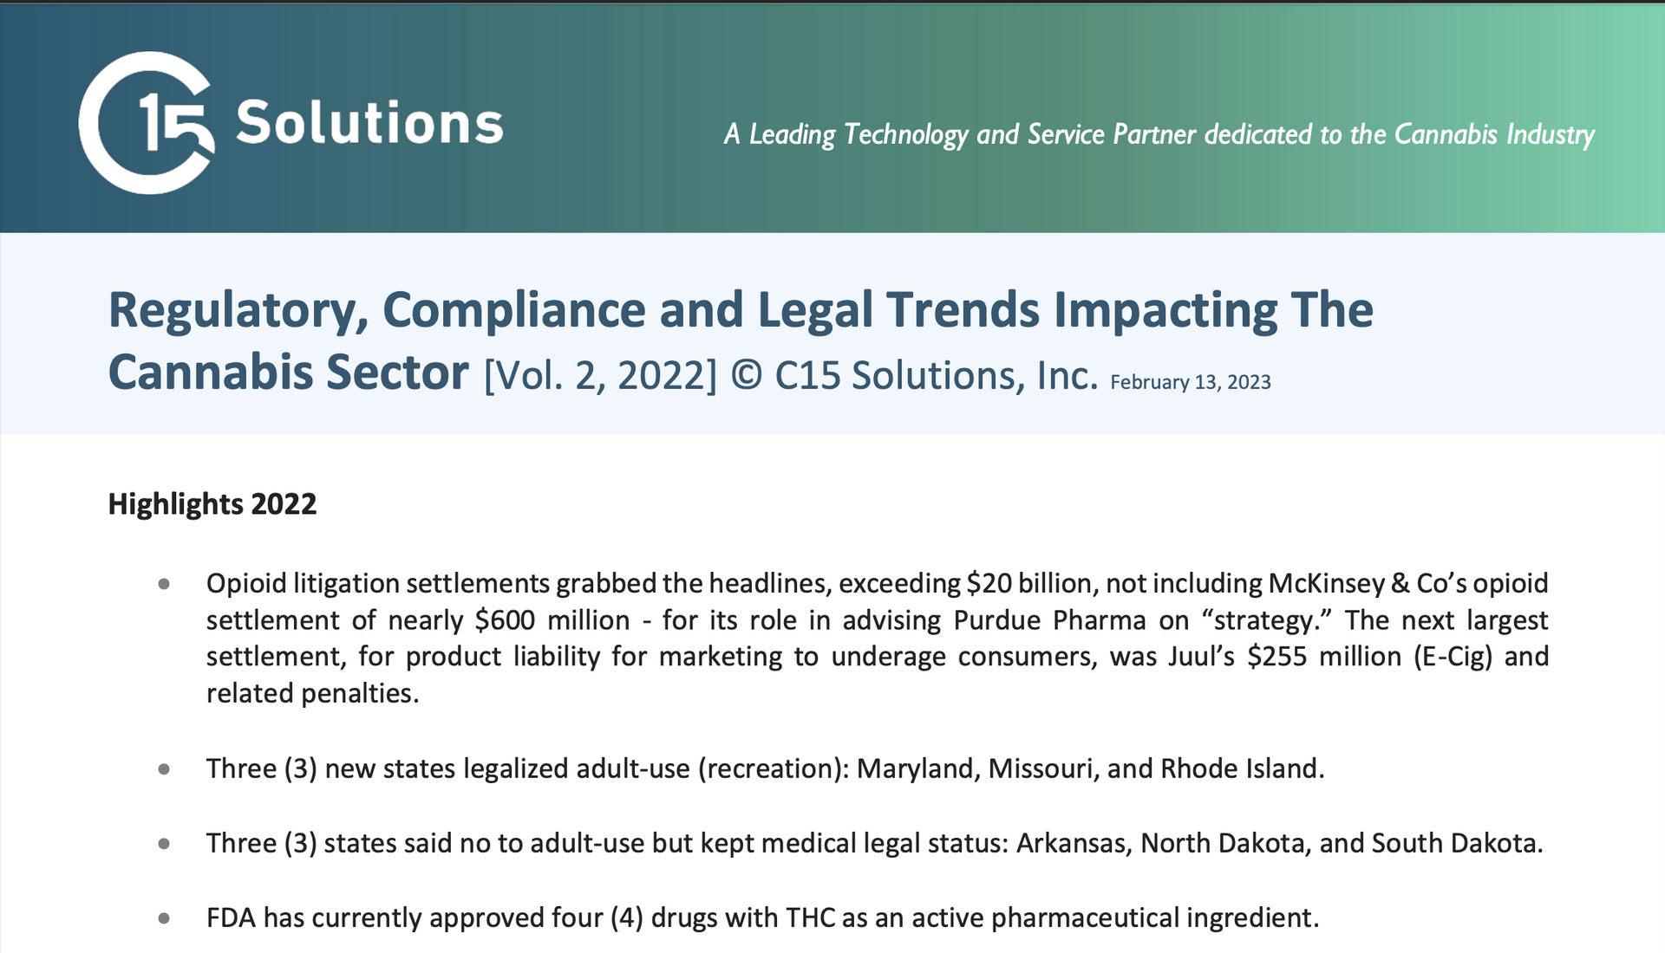Select the "Regulatory, Compliance and Legal Trends" title line
This screenshot has height=953, width=1665.
740,309
